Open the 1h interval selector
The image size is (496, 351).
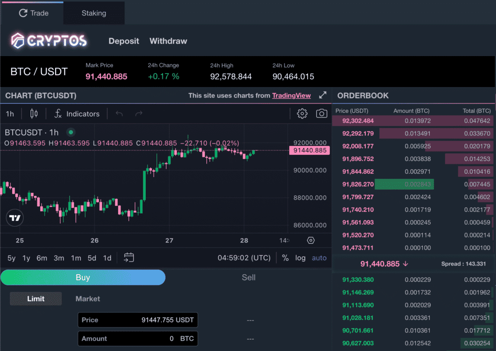pyautogui.click(x=10, y=114)
